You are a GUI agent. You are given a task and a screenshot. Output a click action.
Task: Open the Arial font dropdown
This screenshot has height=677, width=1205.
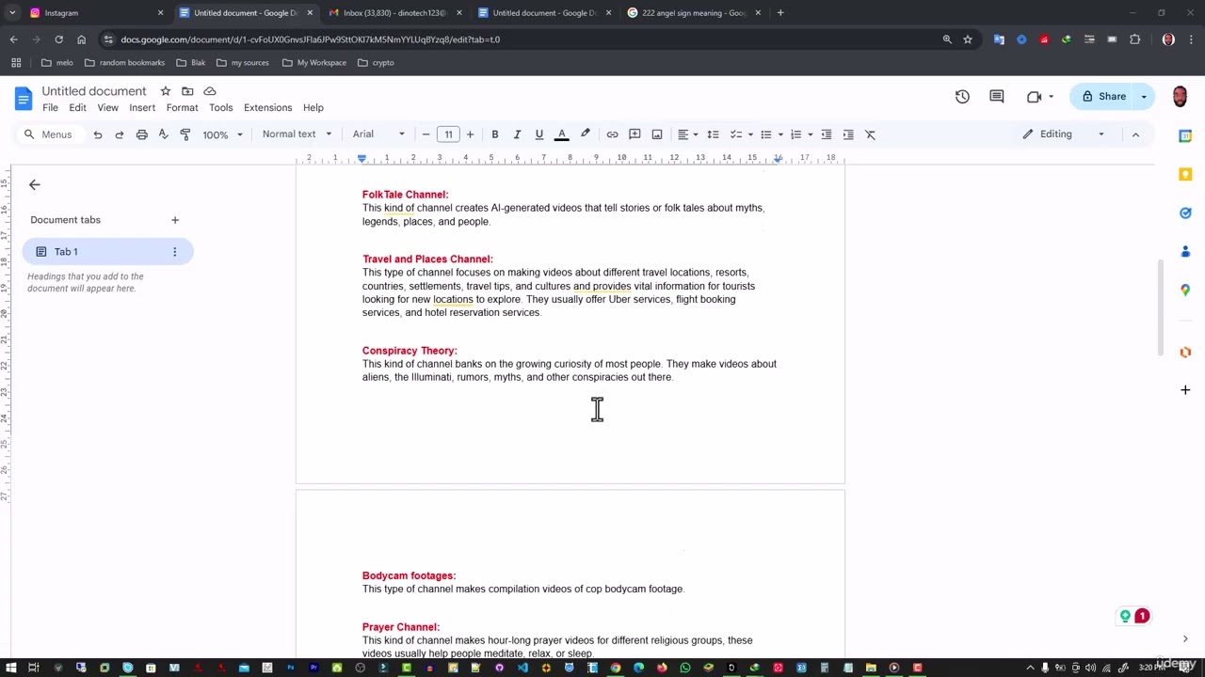[378, 134]
